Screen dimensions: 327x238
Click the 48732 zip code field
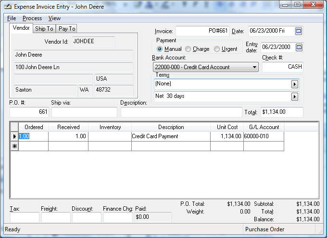tap(114, 90)
